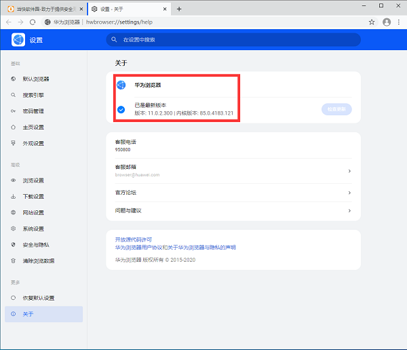This screenshot has height=350, width=407.
Task: Click the trash icon next to 清除浏览数据
Action: [14, 260]
